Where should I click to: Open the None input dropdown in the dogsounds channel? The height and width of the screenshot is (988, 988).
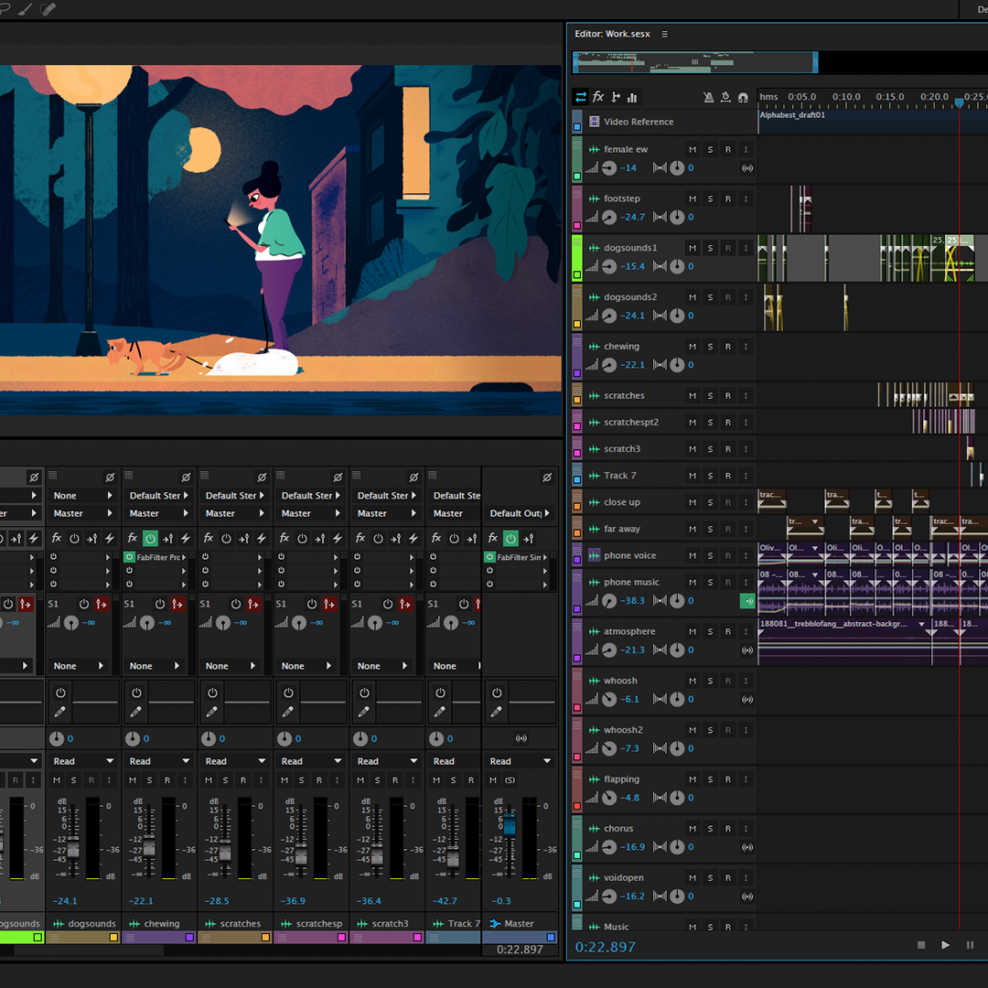(82, 496)
